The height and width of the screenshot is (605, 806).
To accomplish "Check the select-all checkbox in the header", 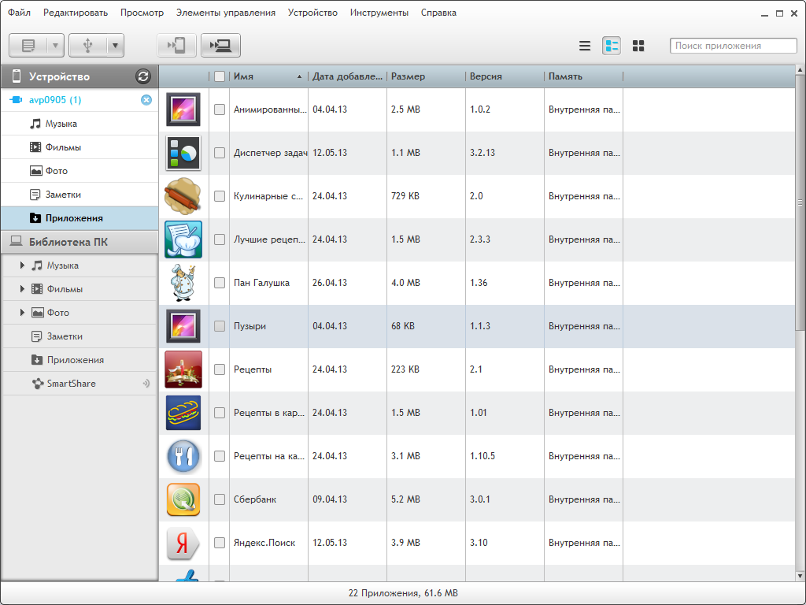I will [x=220, y=76].
